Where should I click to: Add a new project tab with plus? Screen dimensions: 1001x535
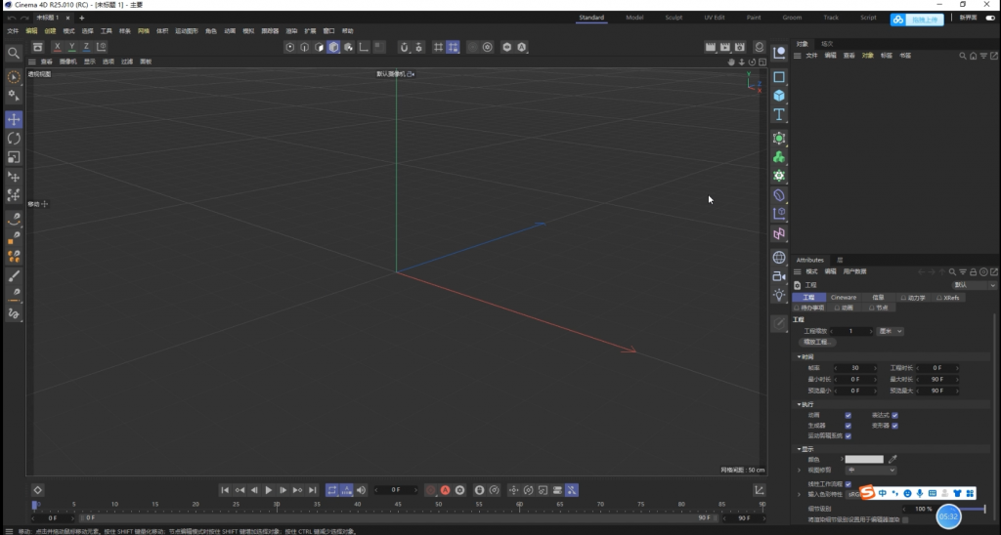pos(82,18)
